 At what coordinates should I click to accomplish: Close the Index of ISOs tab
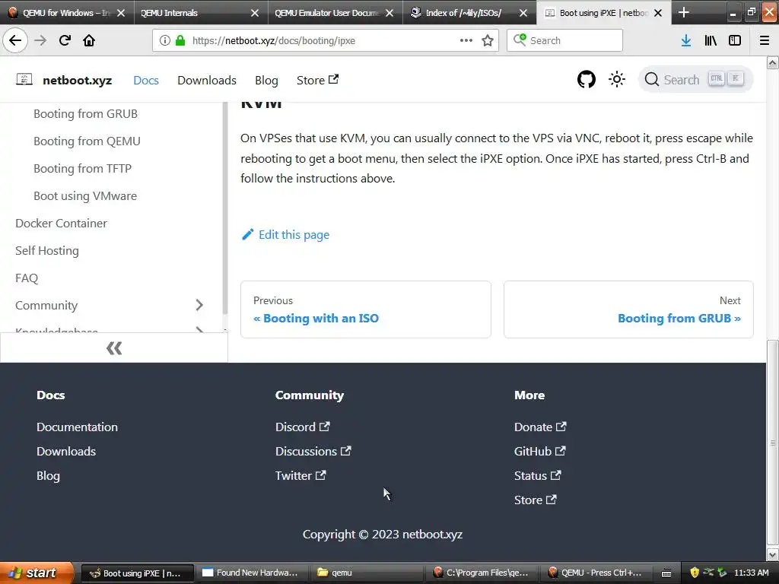(x=523, y=13)
